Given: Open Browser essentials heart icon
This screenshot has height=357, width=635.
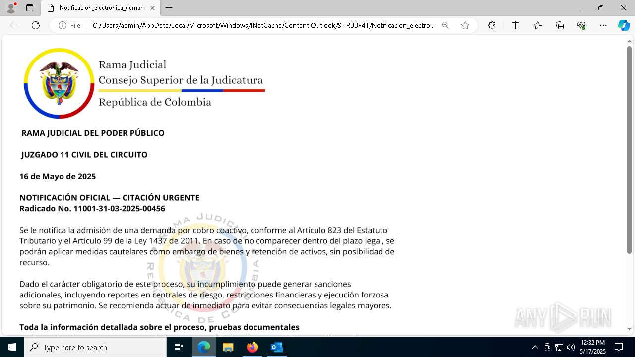Looking at the screenshot, I should pos(581,25).
